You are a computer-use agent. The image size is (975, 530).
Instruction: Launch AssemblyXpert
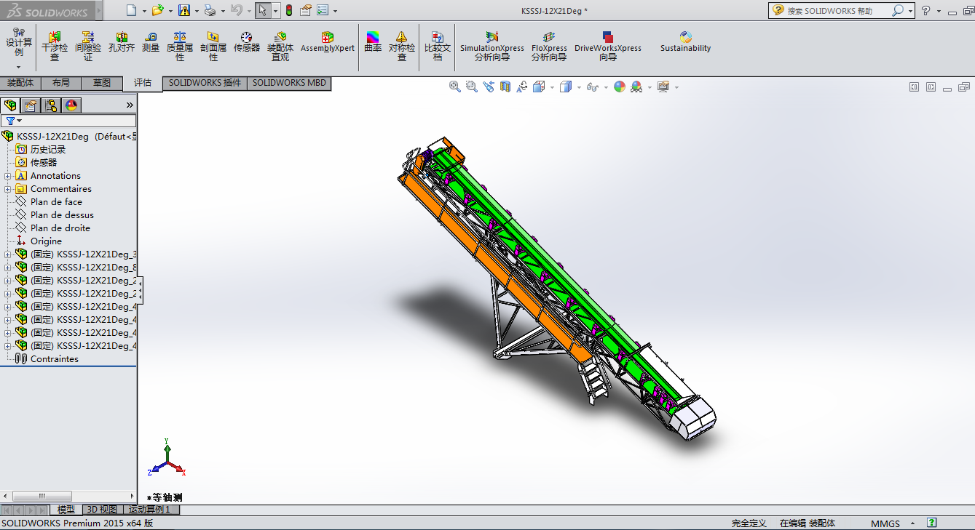pyautogui.click(x=328, y=42)
